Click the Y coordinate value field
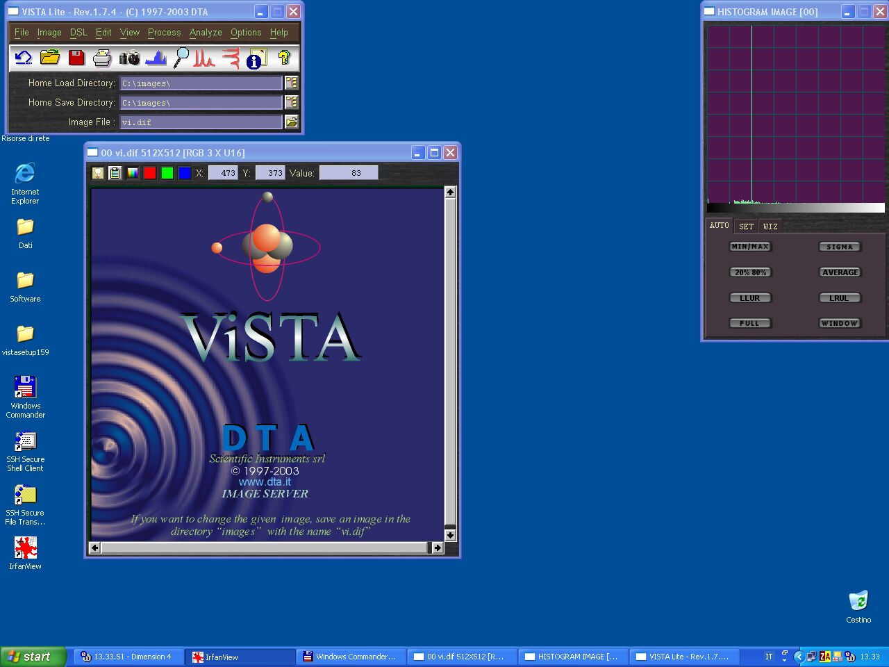Viewport: 889px width, 667px height. point(271,173)
